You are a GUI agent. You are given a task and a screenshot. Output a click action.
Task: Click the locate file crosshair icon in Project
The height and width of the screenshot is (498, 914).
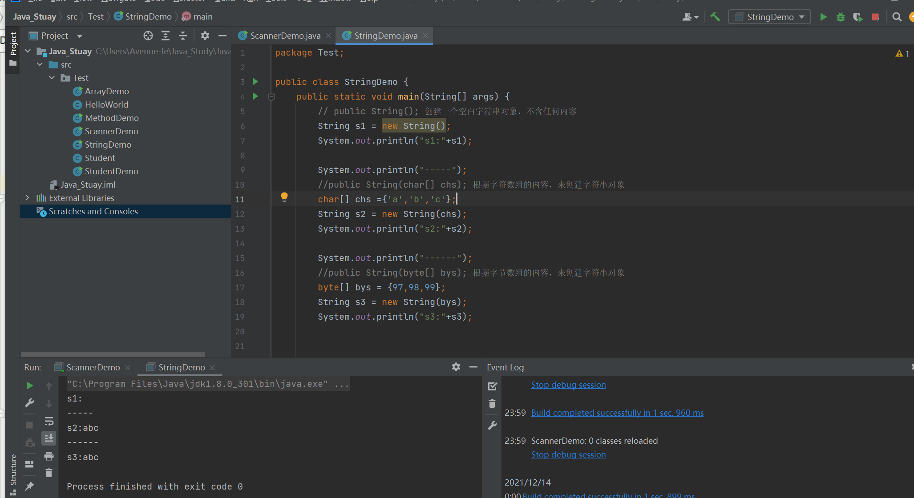(x=148, y=36)
